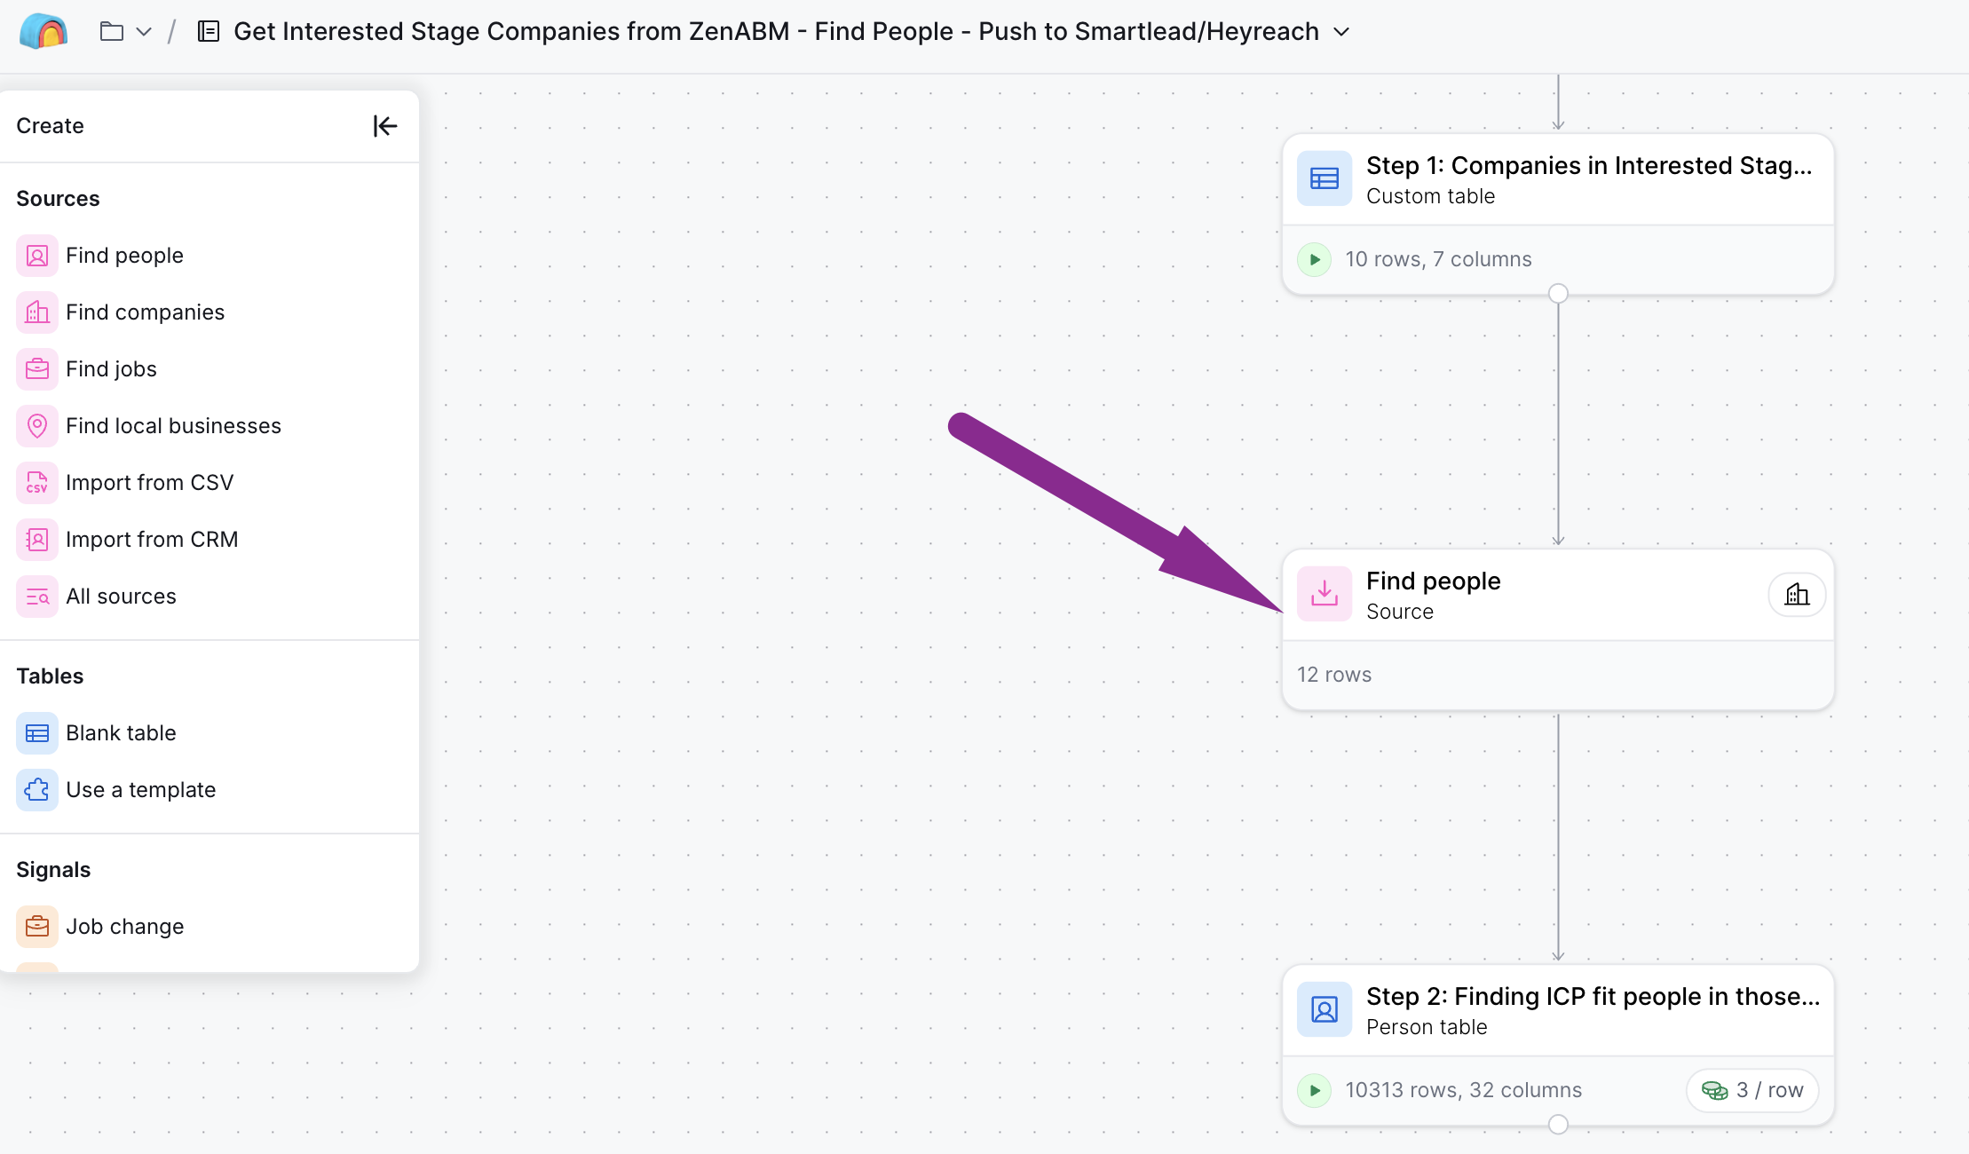Run the Step 2 table play button
The height and width of the screenshot is (1154, 1969).
pyautogui.click(x=1315, y=1090)
